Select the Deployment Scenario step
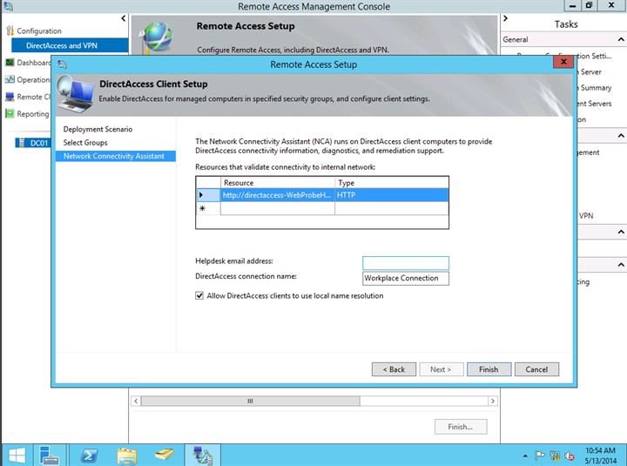Image resolution: width=627 pixels, height=466 pixels. click(x=97, y=129)
